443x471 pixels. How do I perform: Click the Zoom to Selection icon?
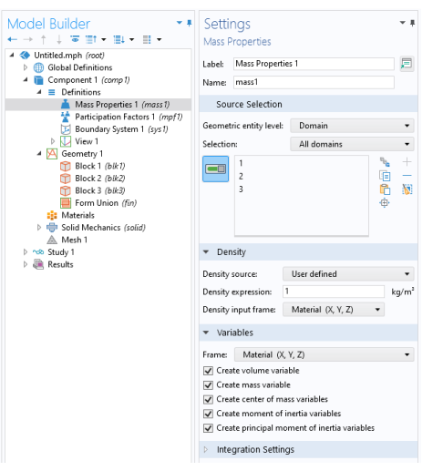click(x=385, y=202)
